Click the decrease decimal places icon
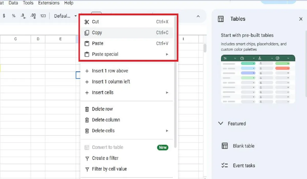Screen dimensions: 307x179 23,16
